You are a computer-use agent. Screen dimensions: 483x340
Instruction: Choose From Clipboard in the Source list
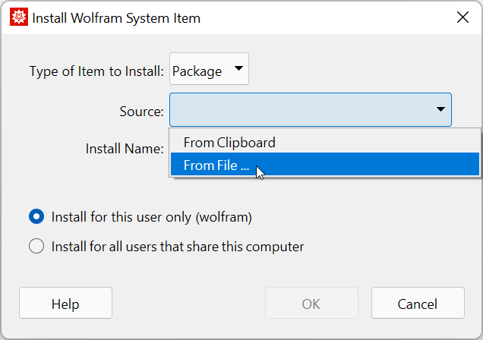(229, 143)
